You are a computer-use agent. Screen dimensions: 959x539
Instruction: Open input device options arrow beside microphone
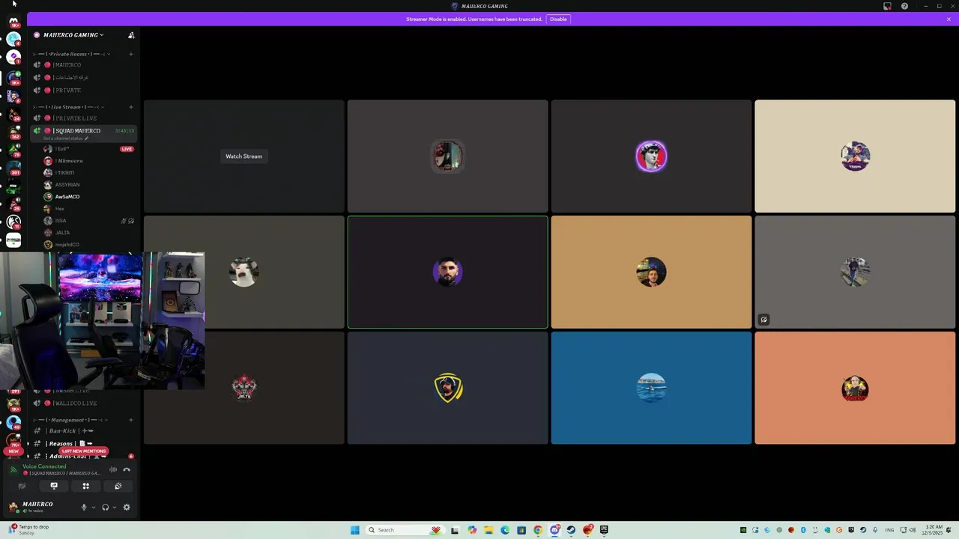coord(93,508)
